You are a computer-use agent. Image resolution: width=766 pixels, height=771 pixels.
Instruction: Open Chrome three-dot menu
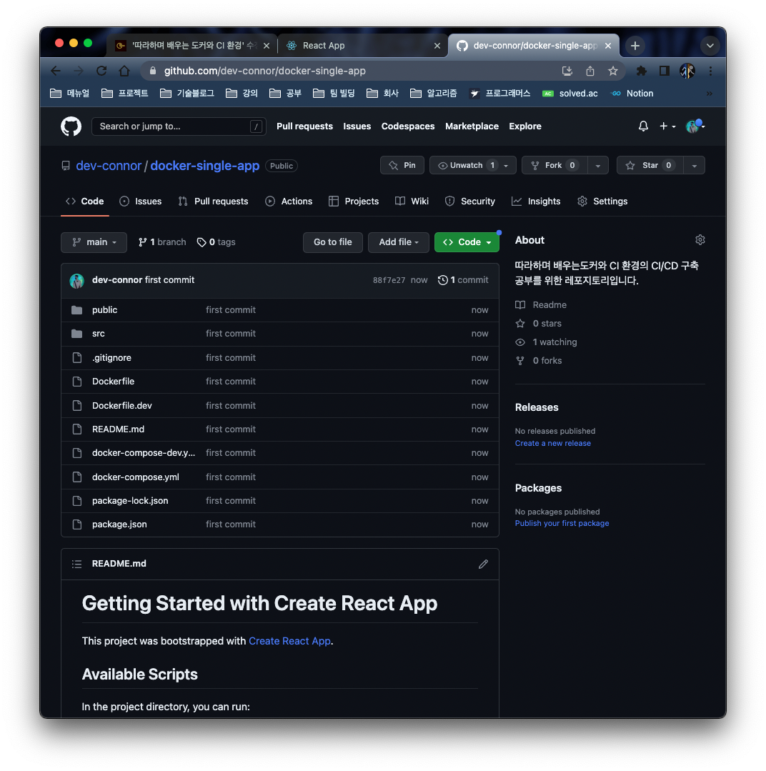(710, 71)
